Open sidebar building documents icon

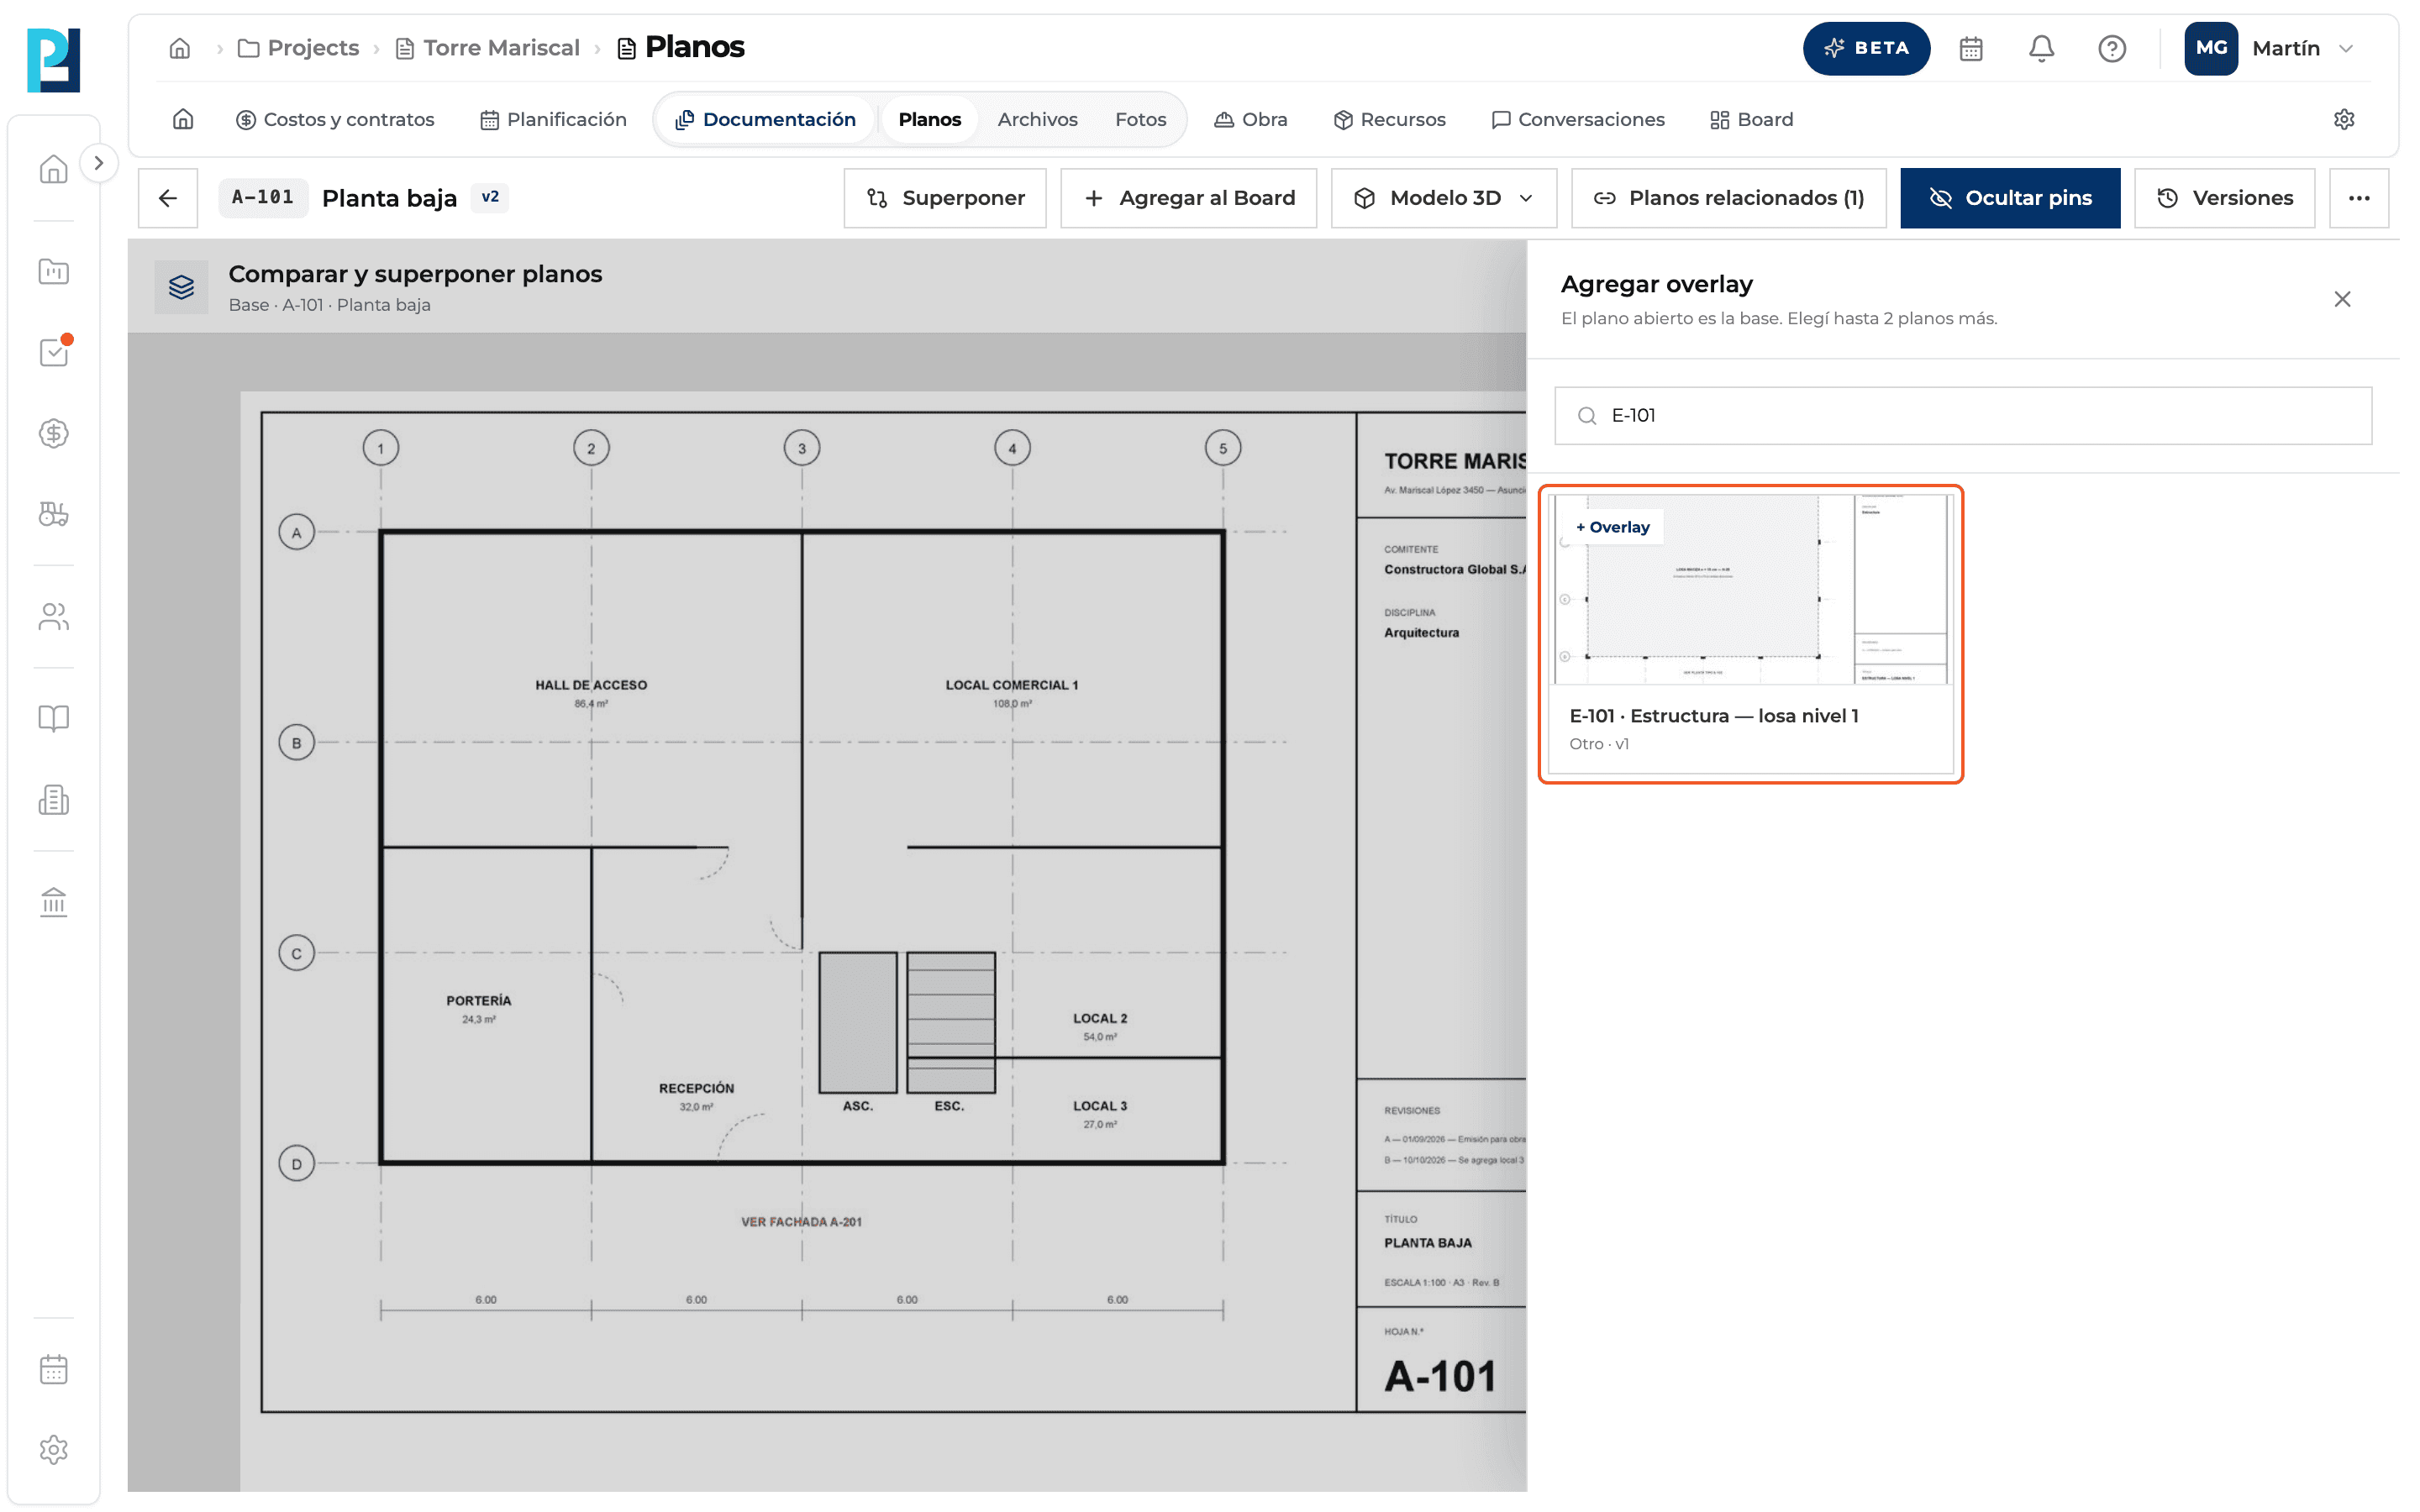54,800
